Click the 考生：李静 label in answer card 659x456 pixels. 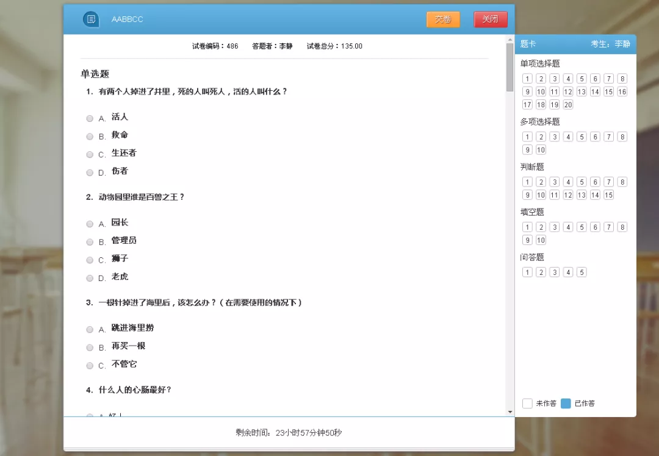point(611,44)
